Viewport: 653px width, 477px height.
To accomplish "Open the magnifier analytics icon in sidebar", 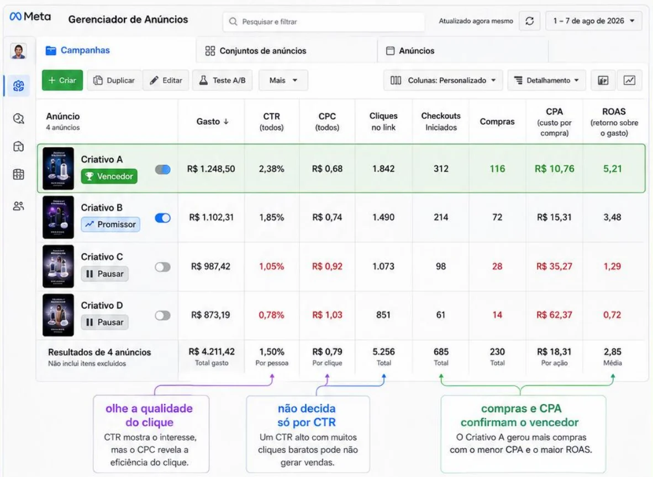I will [18, 119].
